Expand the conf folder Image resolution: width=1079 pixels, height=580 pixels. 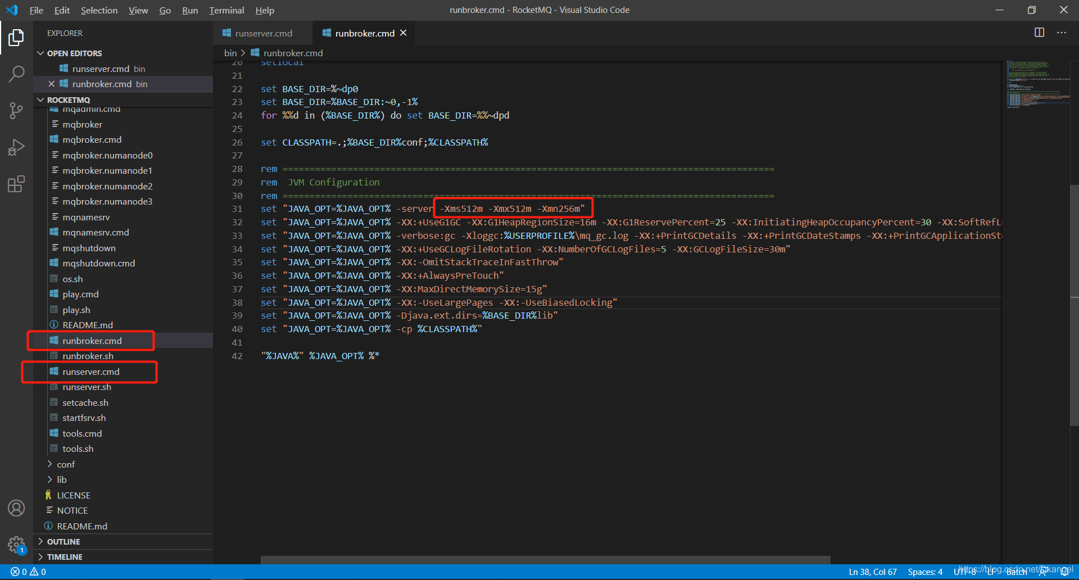click(123, 464)
